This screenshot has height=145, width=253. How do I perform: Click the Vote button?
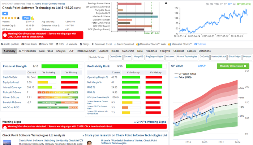pyautogui.click(x=26, y=18)
